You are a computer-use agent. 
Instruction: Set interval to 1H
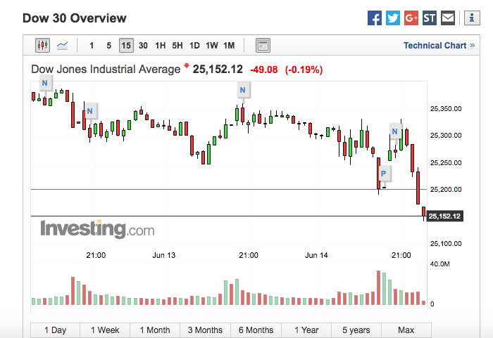pos(161,46)
